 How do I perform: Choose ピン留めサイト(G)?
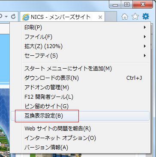(80, 106)
